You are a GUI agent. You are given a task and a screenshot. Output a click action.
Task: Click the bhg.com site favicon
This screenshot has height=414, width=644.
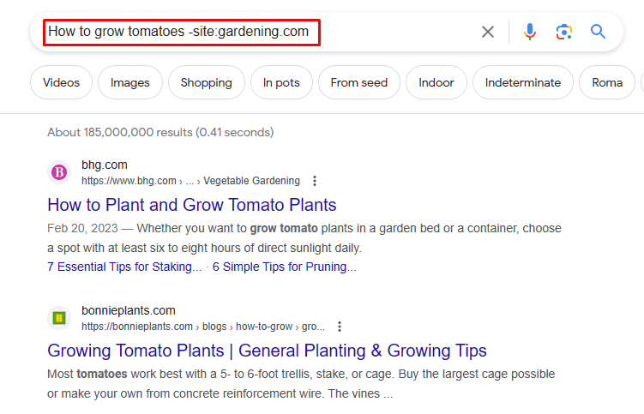[59, 172]
